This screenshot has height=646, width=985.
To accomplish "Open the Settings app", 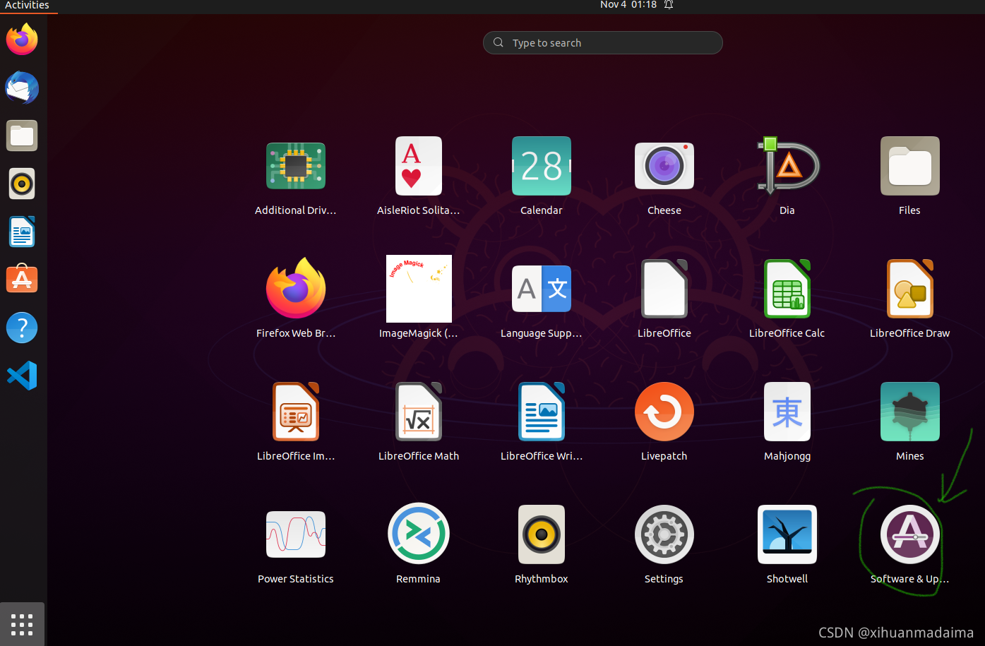I will (664, 534).
